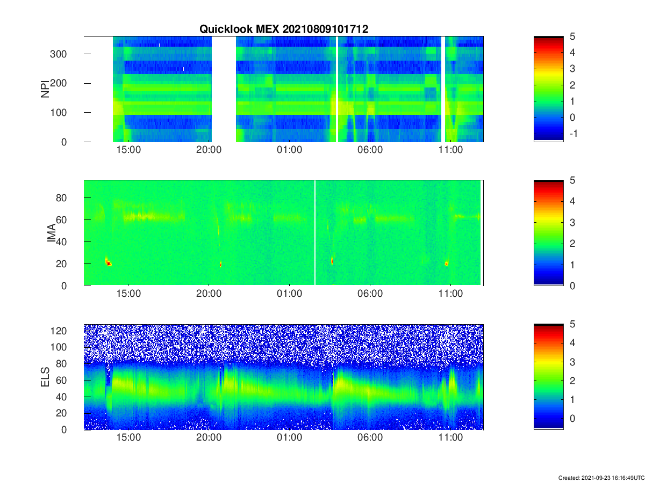Click the ELS y-axis label
This screenshot has height=483, width=645.
(x=46, y=377)
